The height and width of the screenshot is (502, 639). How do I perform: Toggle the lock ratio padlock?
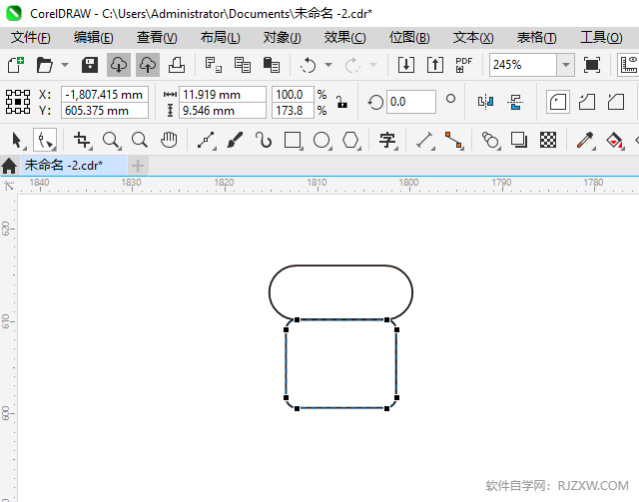click(x=341, y=102)
